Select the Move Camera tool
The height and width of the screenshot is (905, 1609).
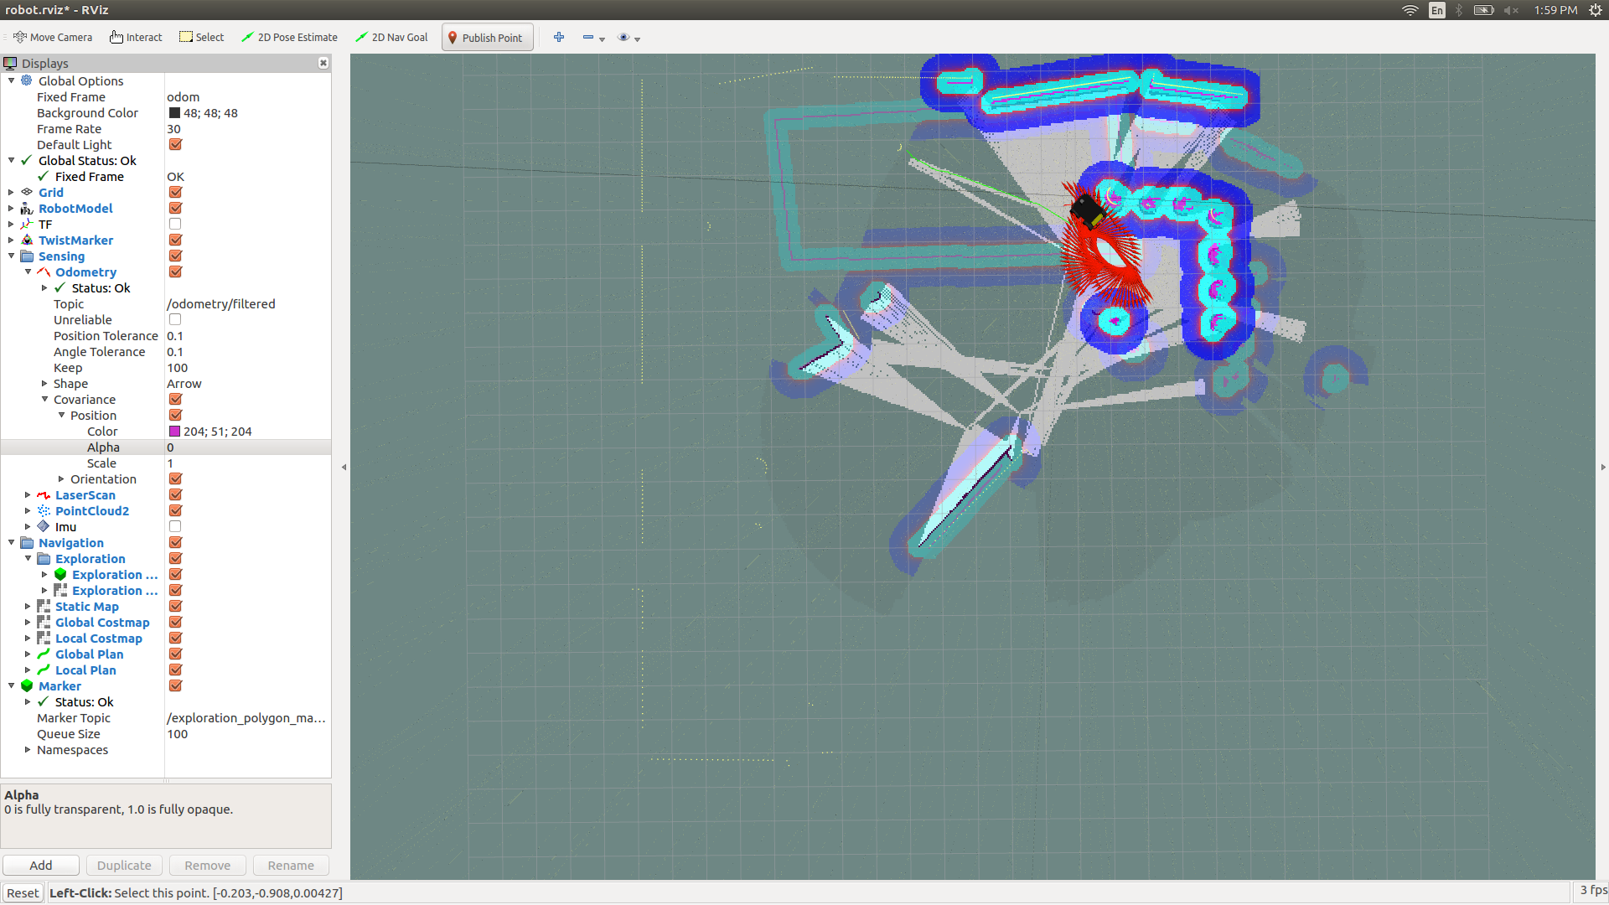(53, 38)
